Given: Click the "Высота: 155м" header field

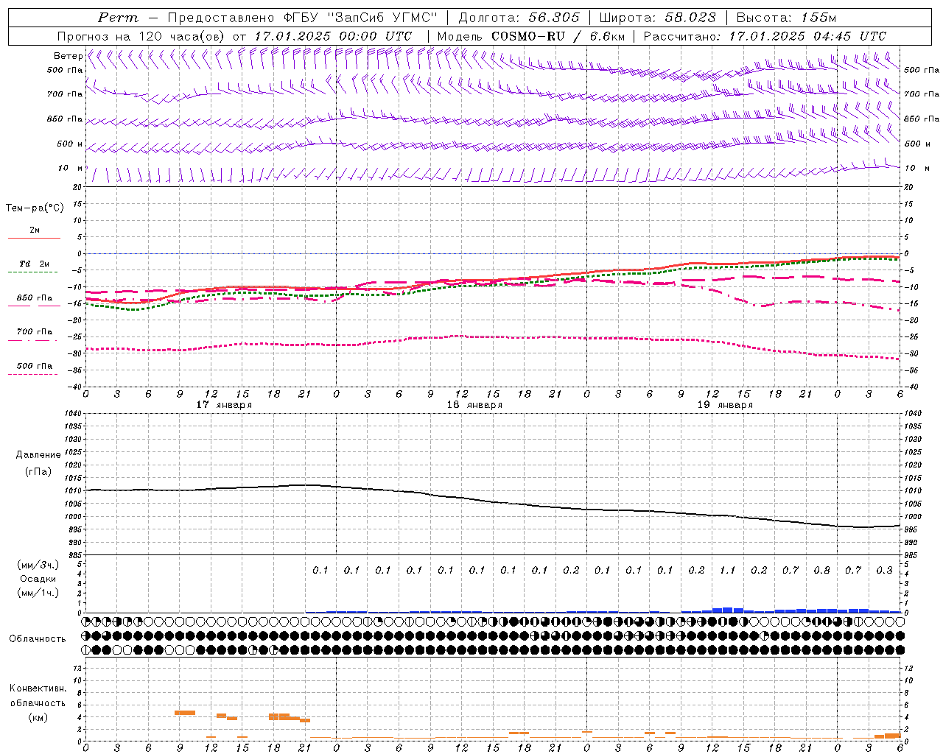Looking at the screenshot, I should pyautogui.click(x=786, y=18).
